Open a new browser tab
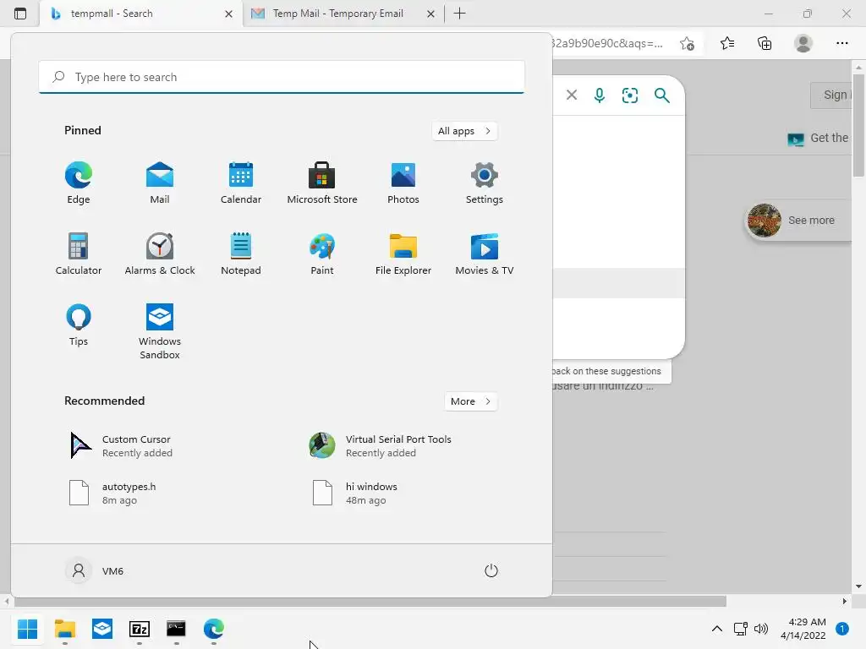 point(459,14)
